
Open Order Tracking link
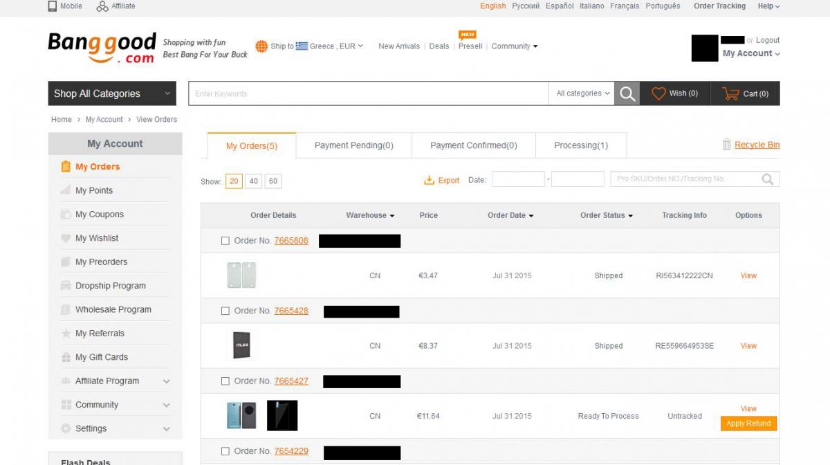point(719,6)
